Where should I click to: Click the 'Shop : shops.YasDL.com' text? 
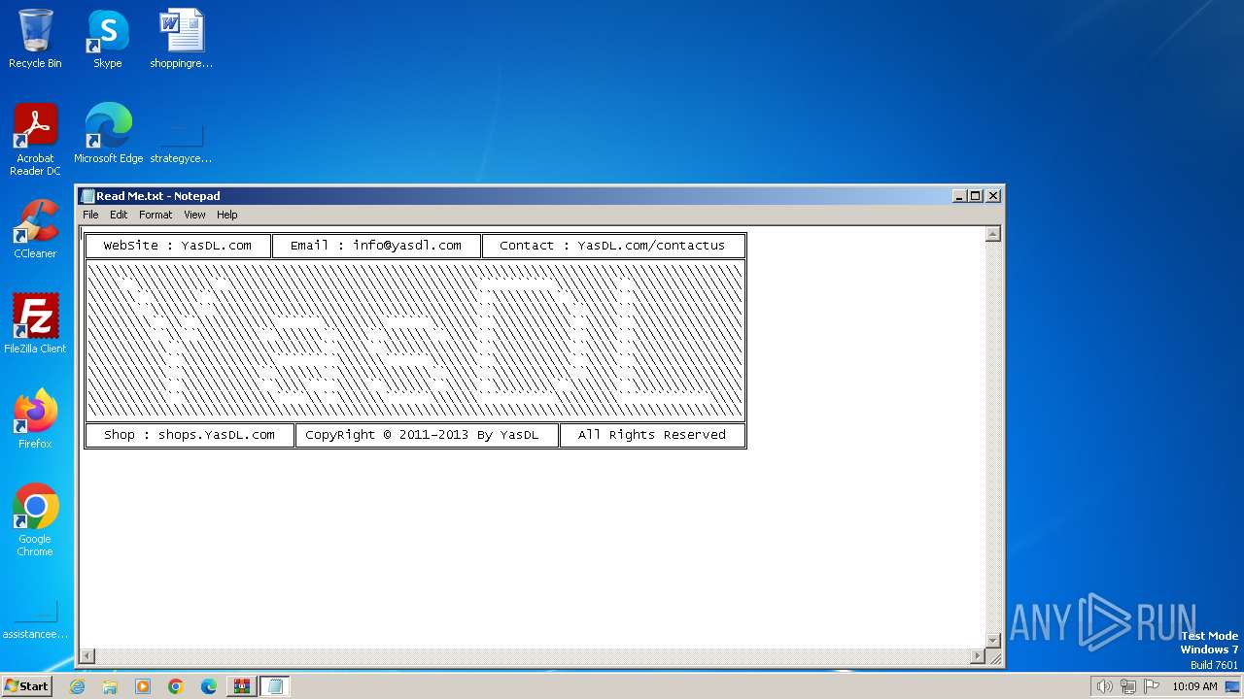190,435
